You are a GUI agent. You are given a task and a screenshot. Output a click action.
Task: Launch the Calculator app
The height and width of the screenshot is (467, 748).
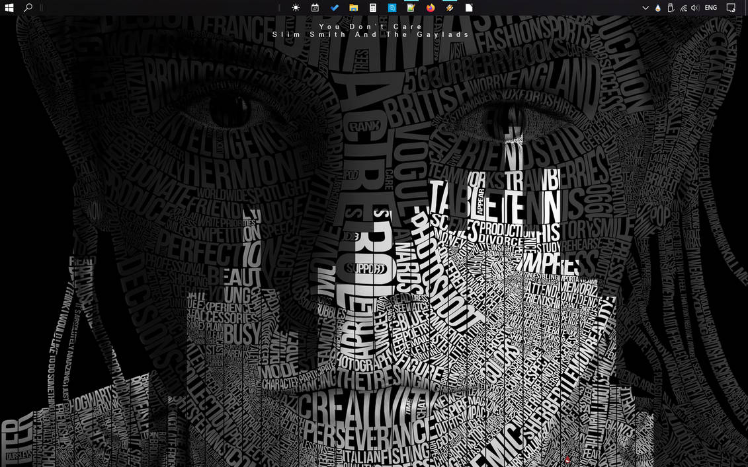click(x=372, y=8)
